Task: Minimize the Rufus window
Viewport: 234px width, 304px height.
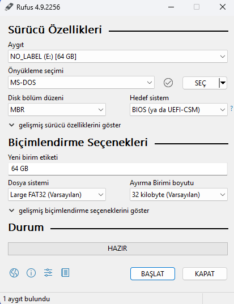Action: 171,7
